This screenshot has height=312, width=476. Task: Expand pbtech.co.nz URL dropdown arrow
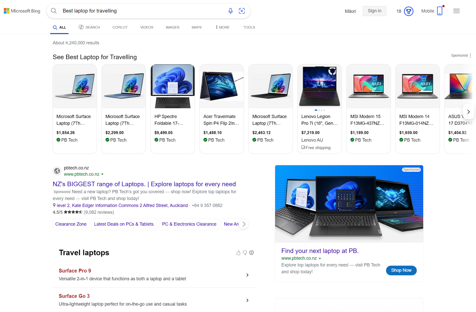[x=102, y=175]
